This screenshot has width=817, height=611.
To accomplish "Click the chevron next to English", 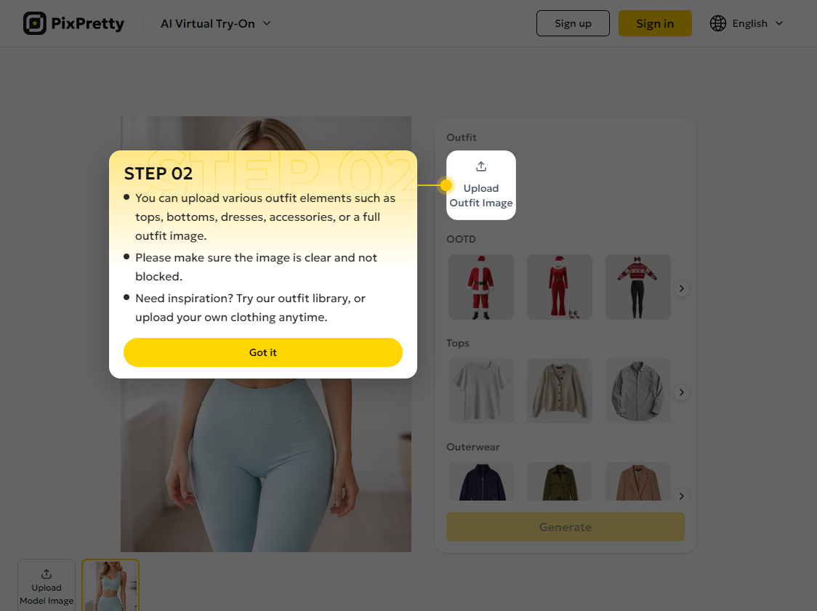I will click(779, 23).
